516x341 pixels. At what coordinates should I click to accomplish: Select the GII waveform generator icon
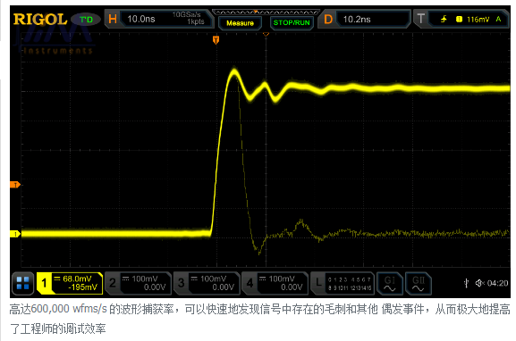[x=419, y=284]
